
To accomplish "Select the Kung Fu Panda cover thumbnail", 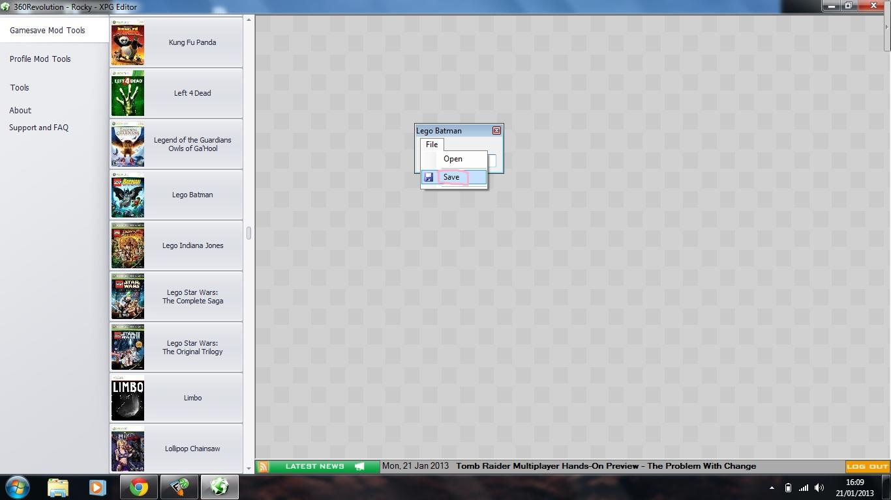I will pyautogui.click(x=128, y=43).
